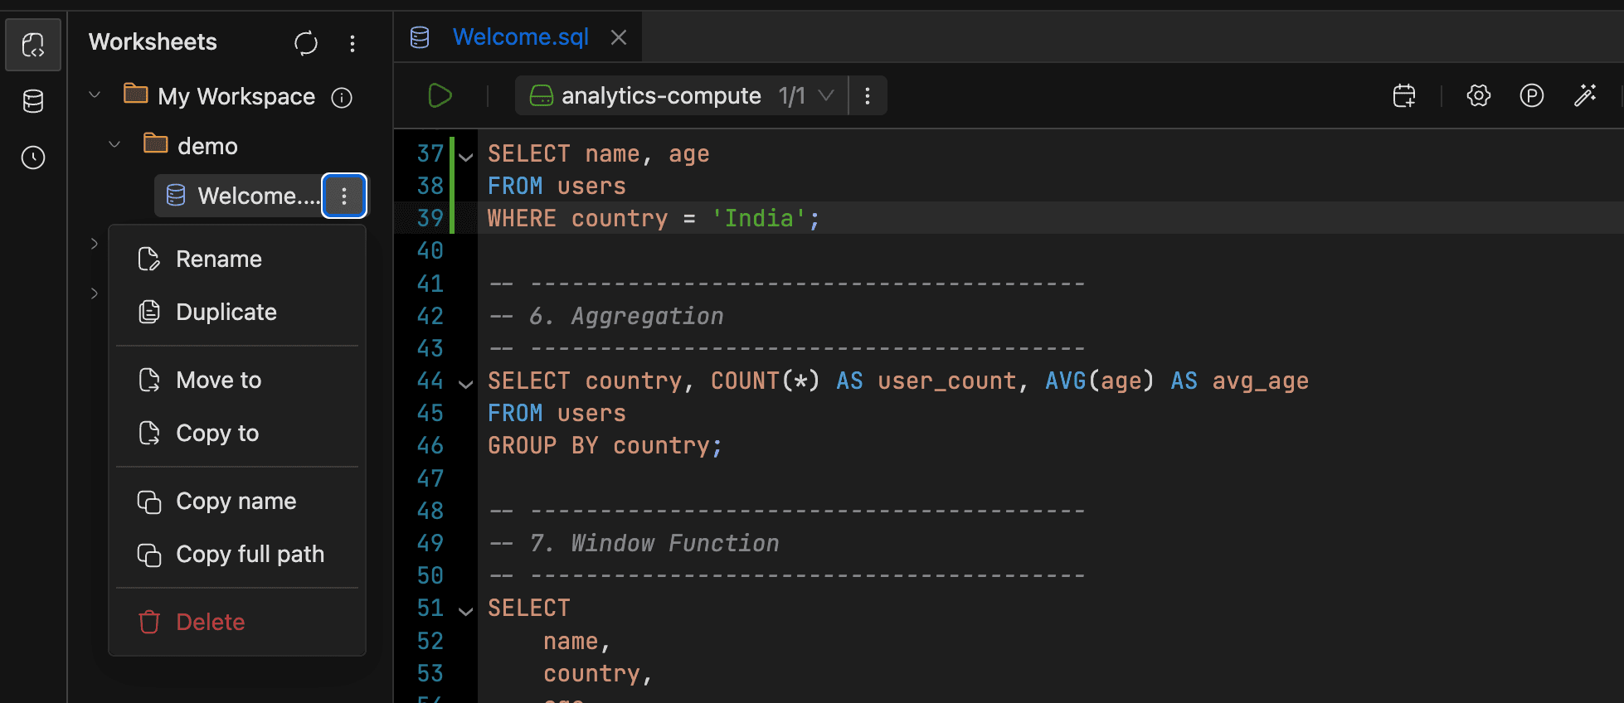The height and width of the screenshot is (703, 1624).
Task: Choose Rename from the context menu
Action: (x=219, y=259)
